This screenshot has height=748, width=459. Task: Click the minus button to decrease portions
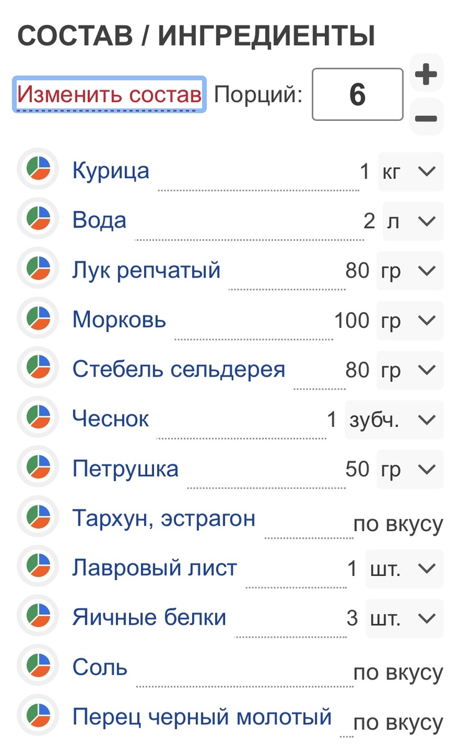click(x=427, y=116)
